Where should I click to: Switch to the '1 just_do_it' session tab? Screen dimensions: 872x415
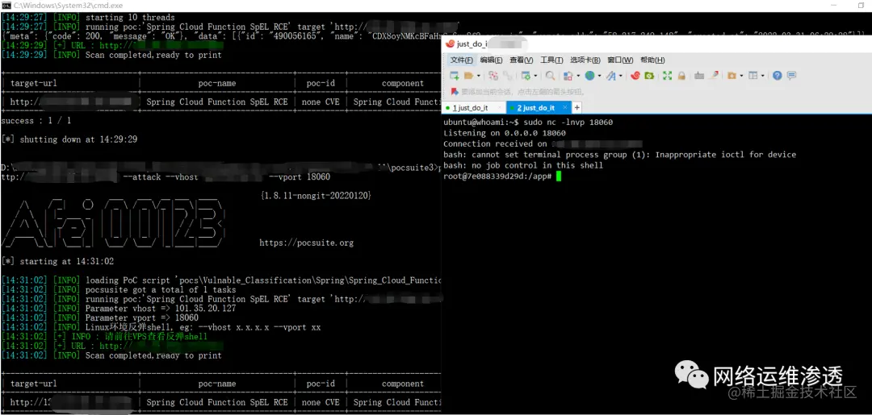coord(472,108)
